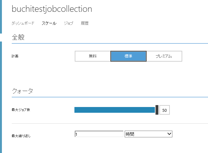
Task: Click the value box showing 50
Action: (164, 110)
